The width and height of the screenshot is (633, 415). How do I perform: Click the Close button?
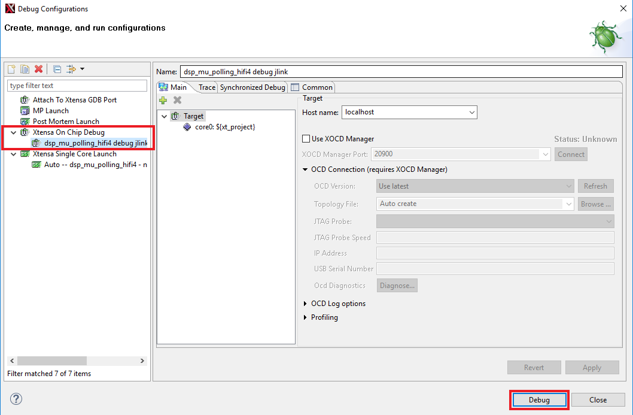click(598, 400)
